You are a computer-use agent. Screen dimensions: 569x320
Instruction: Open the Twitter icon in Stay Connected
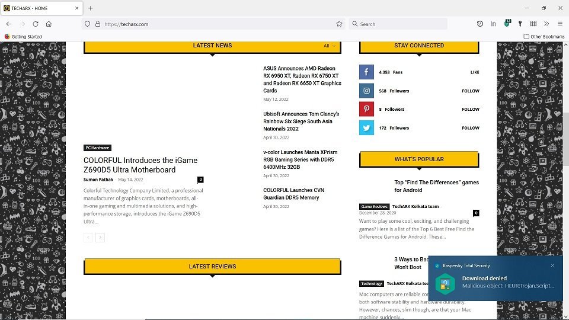[366, 128]
